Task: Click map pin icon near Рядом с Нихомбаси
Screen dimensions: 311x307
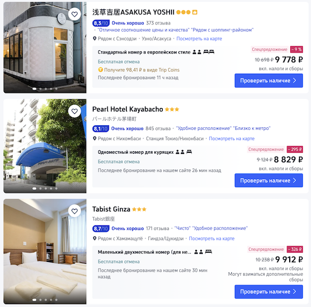Action: click(95, 139)
